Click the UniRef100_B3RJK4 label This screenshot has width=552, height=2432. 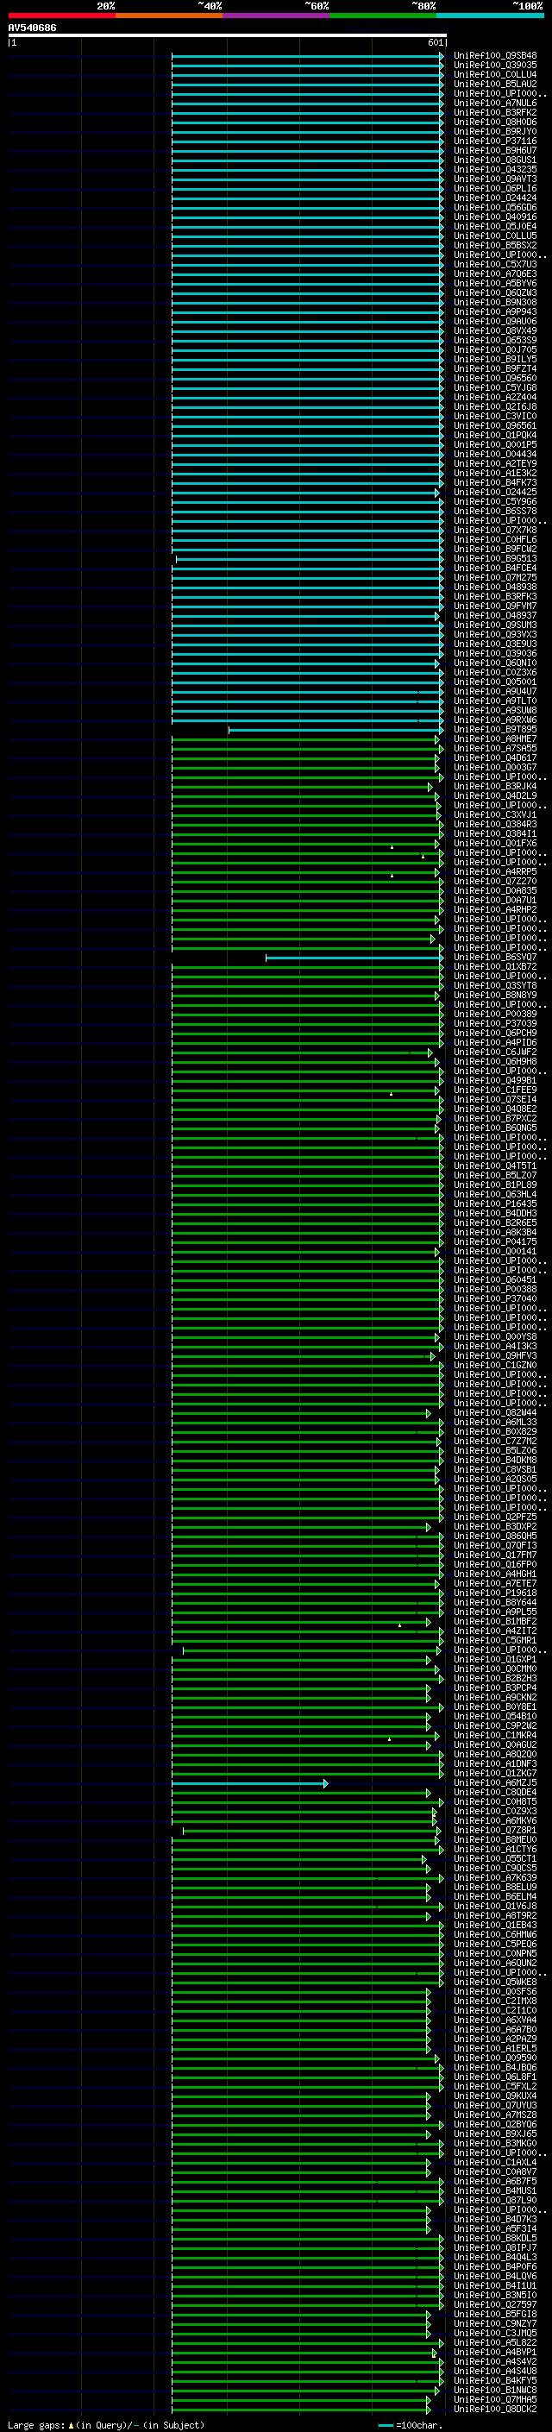click(495, 787)
